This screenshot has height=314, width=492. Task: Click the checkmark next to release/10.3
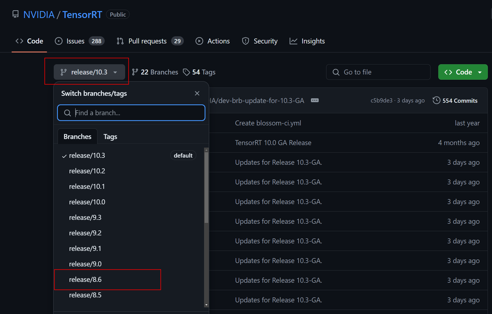[64, 156]
